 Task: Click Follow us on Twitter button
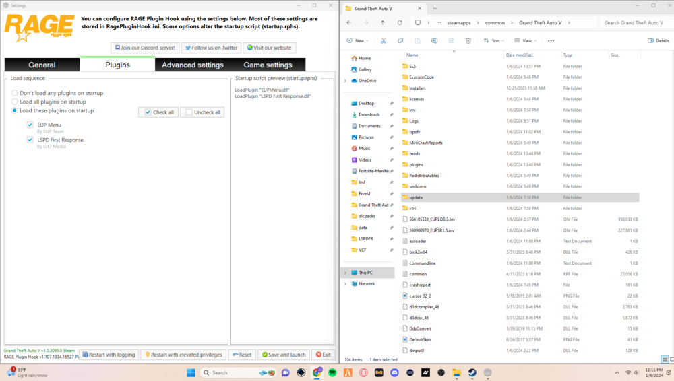(x=211, y=48)
